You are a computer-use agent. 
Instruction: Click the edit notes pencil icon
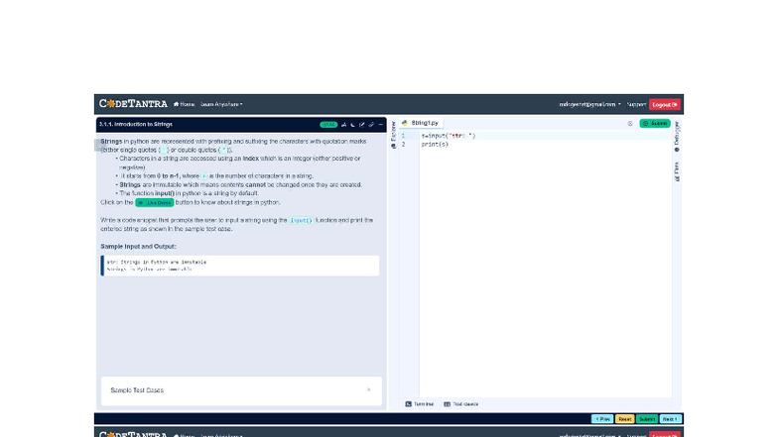click(x=362, y=125)
